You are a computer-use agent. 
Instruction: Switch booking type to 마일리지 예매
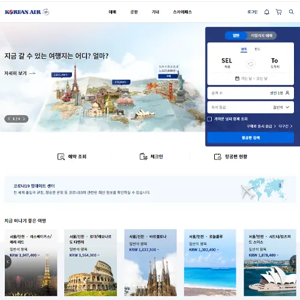[x=262, y=35]
